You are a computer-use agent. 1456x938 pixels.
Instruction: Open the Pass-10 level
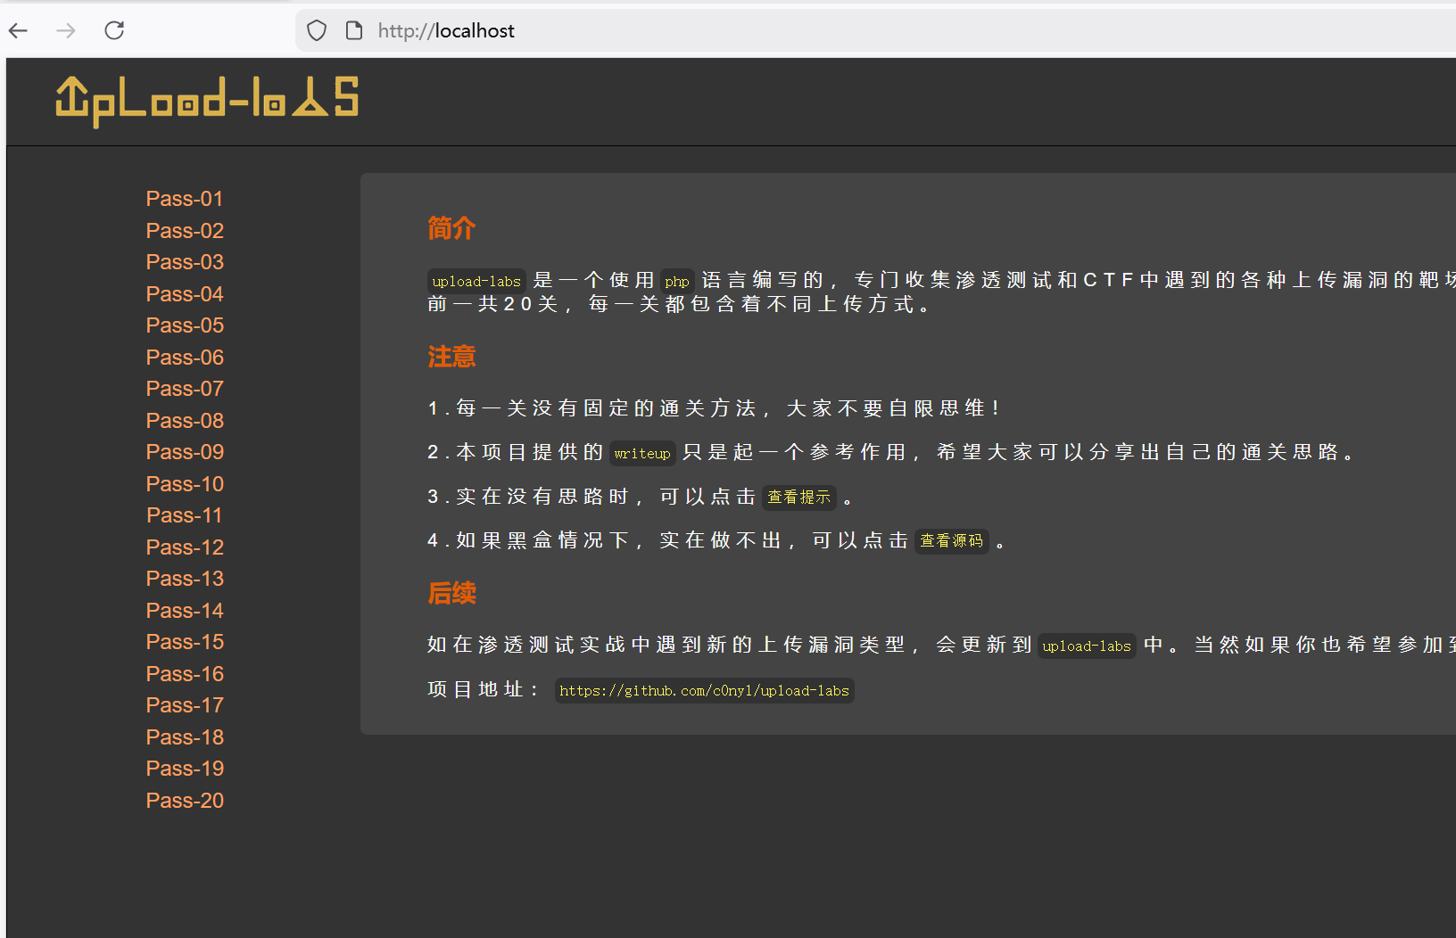185,484
